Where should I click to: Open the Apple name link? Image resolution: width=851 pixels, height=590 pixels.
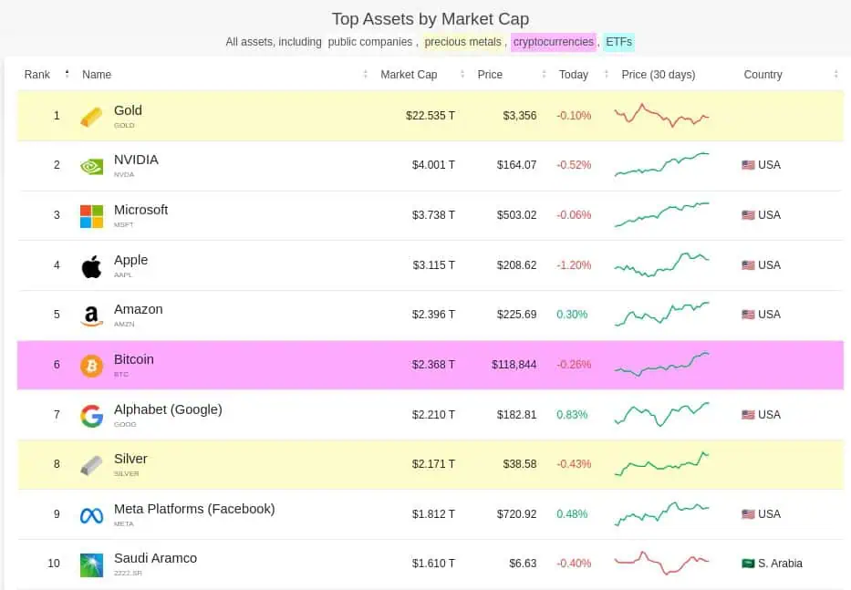pyautogui.click(x=130, y=260)
